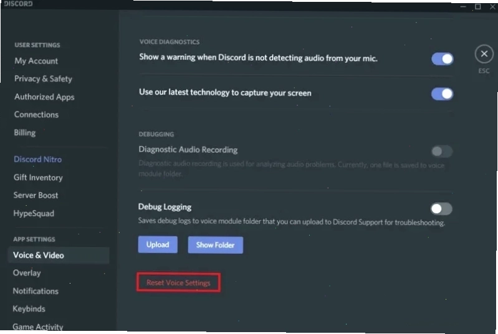Select Voice & Video settings

[x=59, y=255]
